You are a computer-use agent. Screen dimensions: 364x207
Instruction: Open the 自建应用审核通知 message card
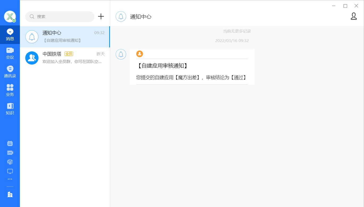(192, 67)
